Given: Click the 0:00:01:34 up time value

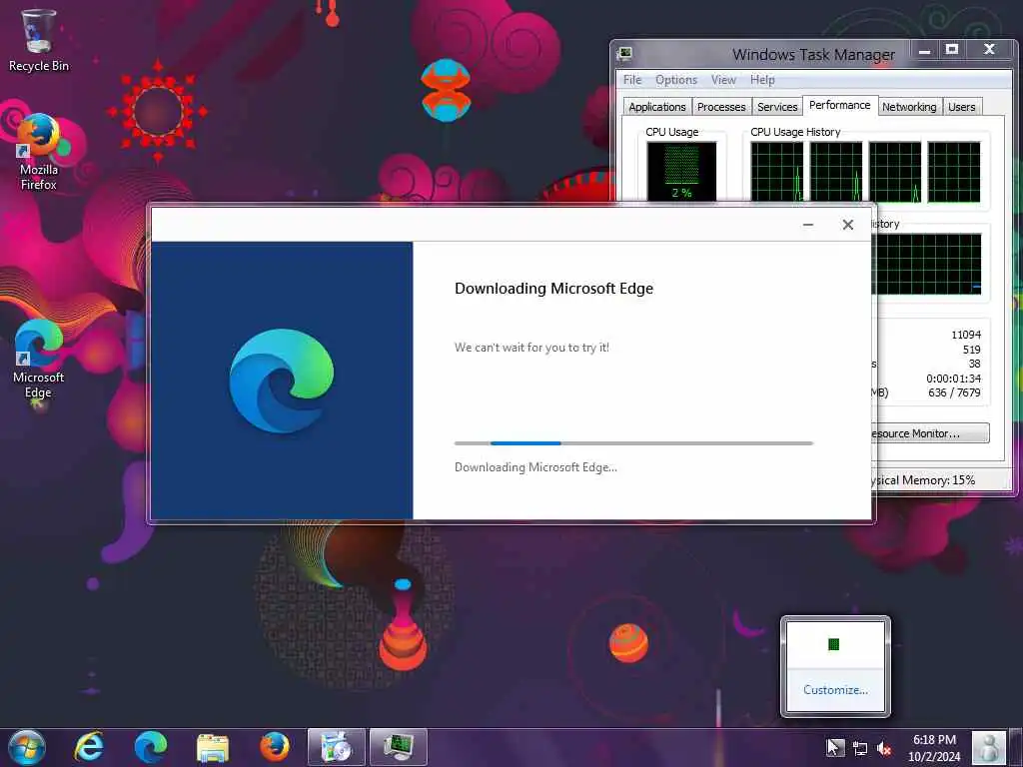Looking at the screenshot, I should click(953, 379).
